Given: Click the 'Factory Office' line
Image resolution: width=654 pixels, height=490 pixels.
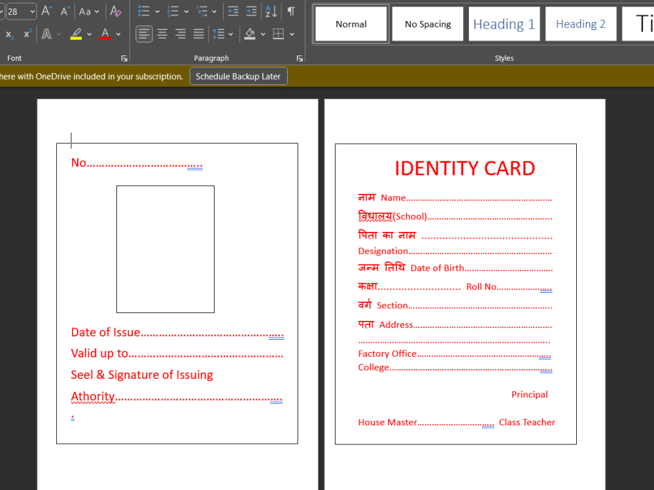Looking at the screenshot, I should click(455, 353).
